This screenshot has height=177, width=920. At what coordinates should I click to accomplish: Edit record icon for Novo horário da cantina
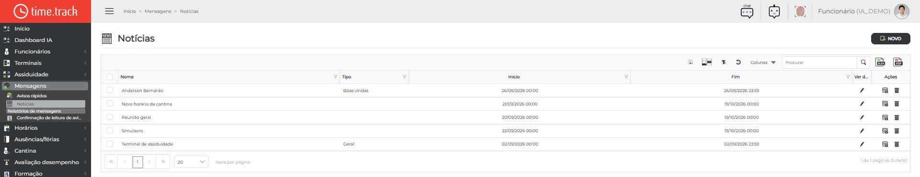click(885, 104)
